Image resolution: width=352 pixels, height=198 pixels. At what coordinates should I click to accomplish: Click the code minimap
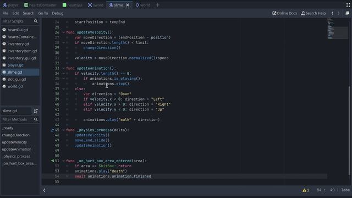pos(338,29)
